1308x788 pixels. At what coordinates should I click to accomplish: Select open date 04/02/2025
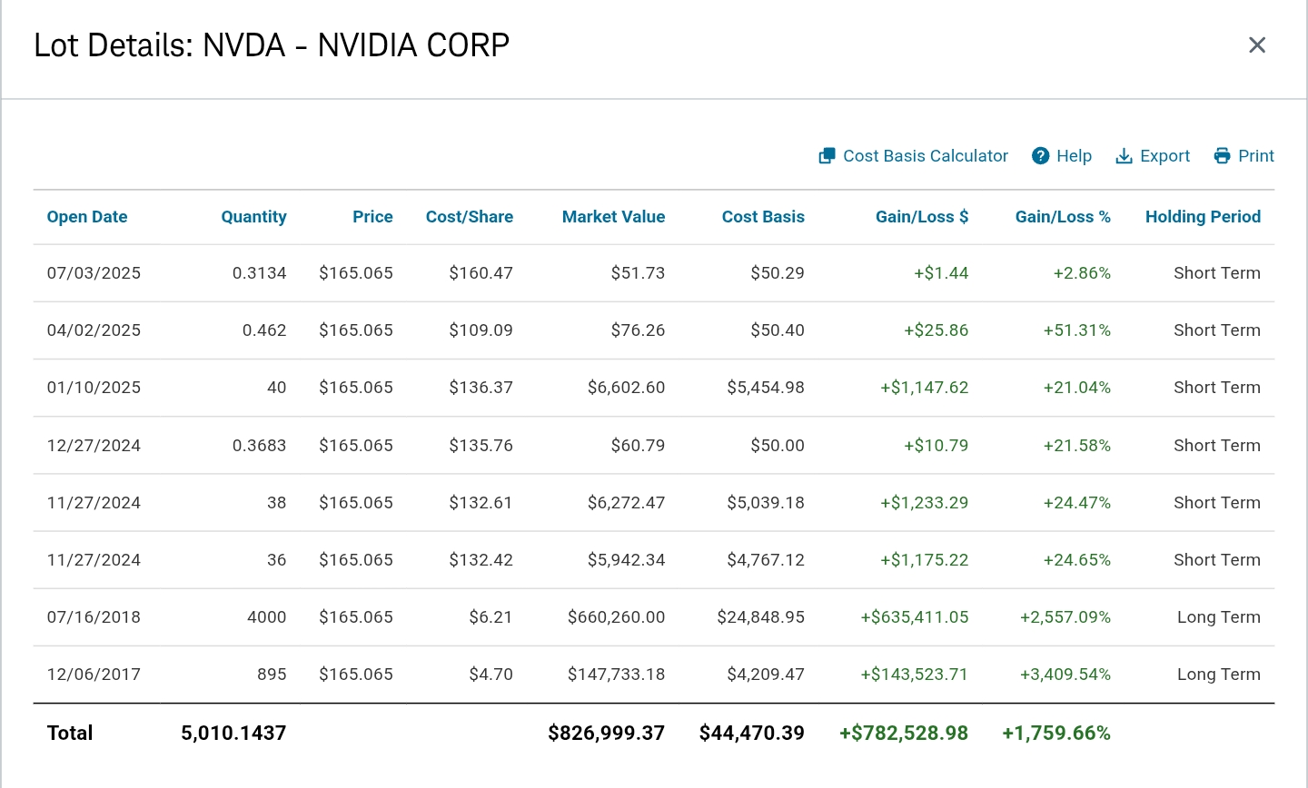(x=94, y=330)
